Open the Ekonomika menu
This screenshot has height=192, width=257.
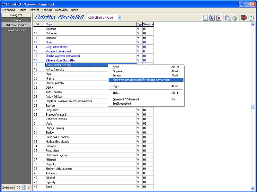coord(9,10)
